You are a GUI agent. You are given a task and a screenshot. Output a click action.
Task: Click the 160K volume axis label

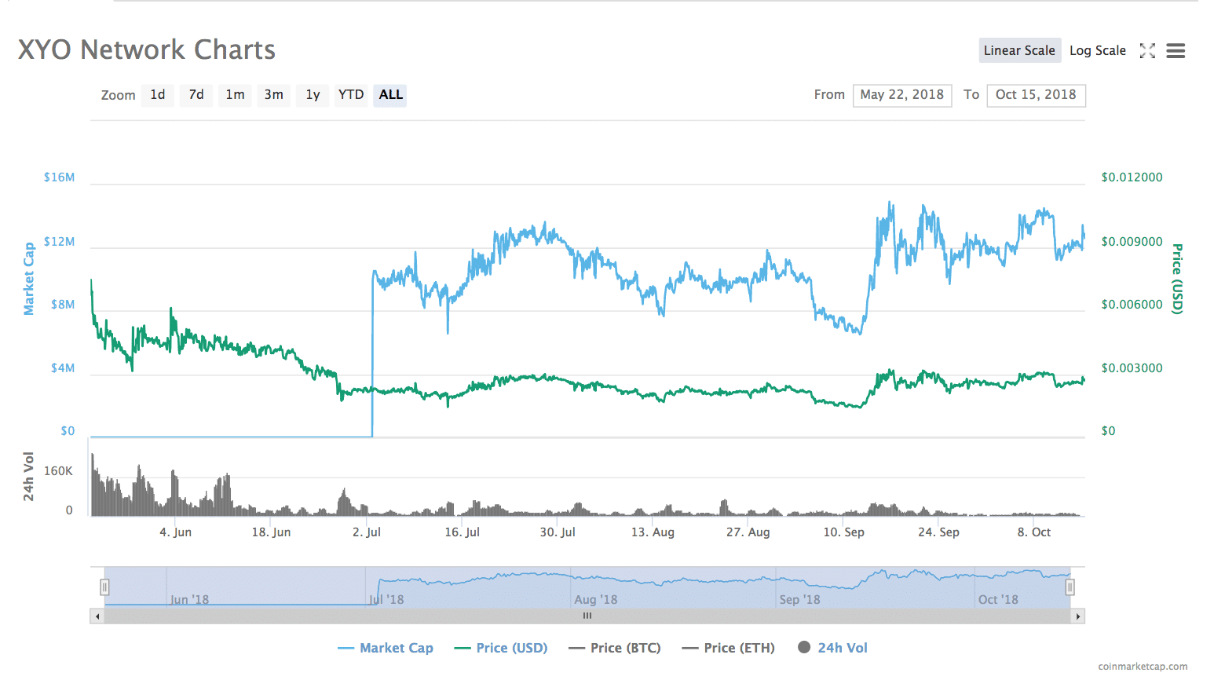pyautogui.click(x=58, y=471)
